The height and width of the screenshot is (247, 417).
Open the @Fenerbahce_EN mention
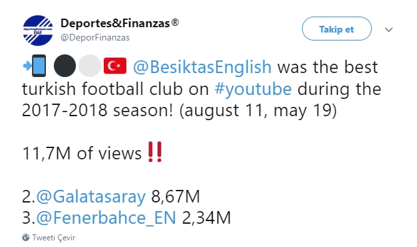[x=106, y=218]
